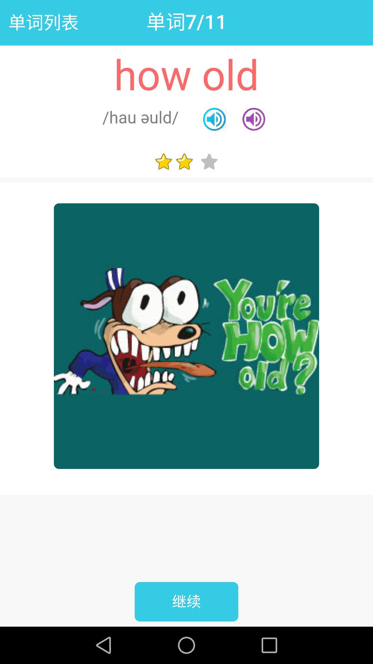Tap the cartoon dog's white gloved hand
The width and height of the screenshot is (373, 664).
(x=71, y=383)
